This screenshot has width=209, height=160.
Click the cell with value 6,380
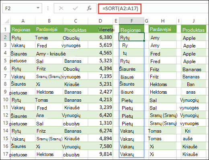point(100,37)
